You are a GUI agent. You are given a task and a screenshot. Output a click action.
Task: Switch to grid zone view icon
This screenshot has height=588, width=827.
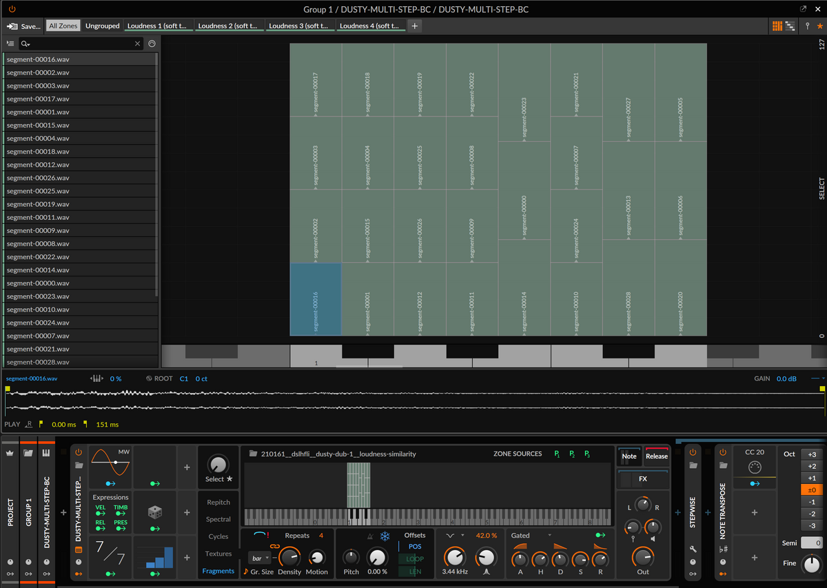(x=777, y=26)
